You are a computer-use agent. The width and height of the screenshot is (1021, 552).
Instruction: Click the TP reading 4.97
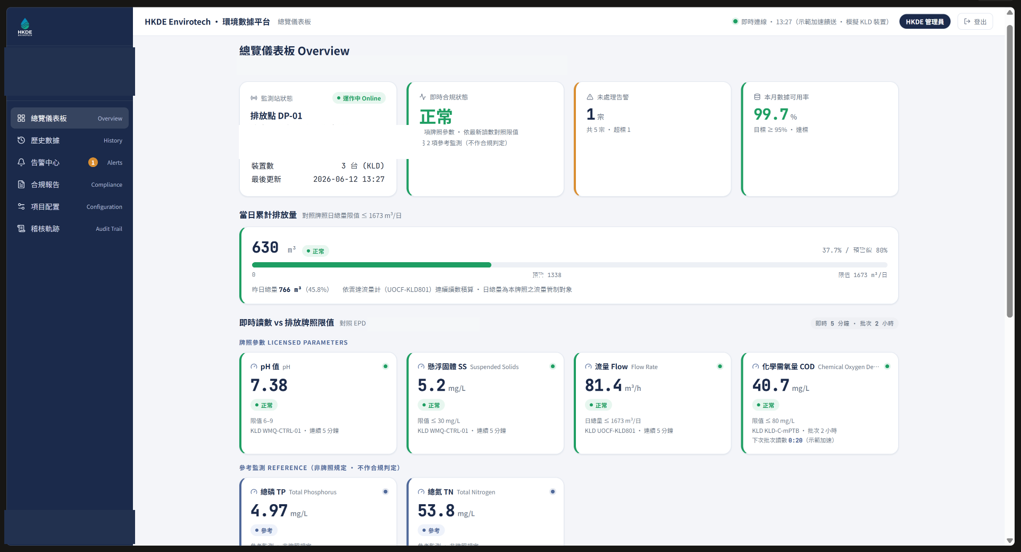tap(269, 511)
